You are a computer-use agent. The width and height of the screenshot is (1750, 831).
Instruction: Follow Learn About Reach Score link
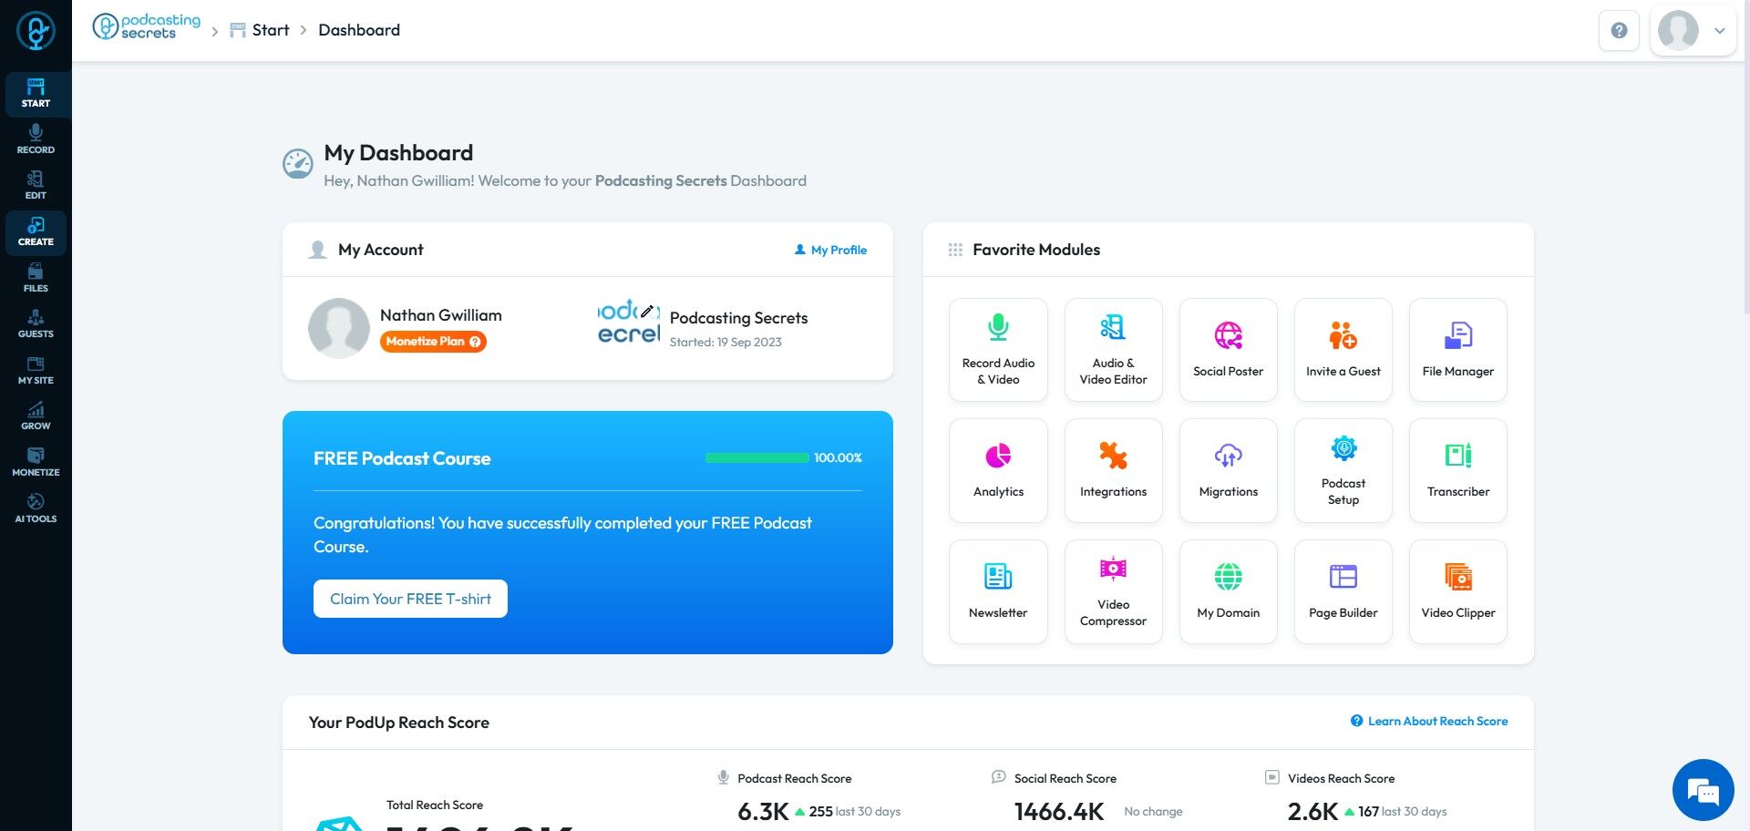coord(1429,721)
